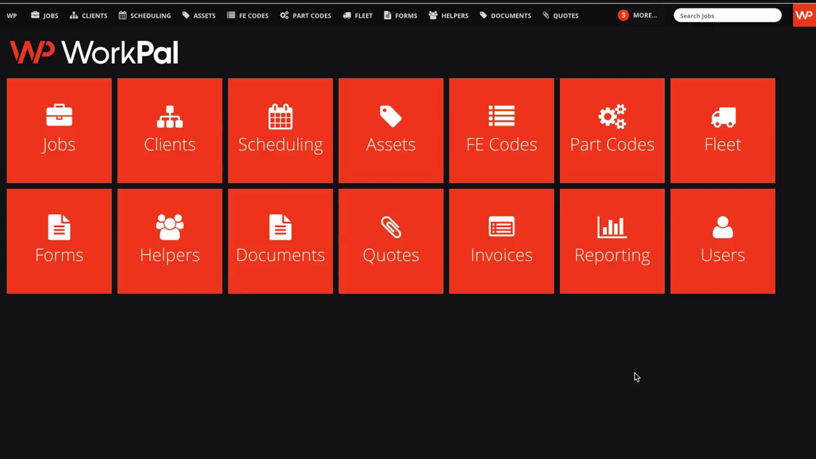The height and width of the screenshot is (459, 816).
Task: Go to Documents from the top navigation bar
Action: click(x=506, y=15)
